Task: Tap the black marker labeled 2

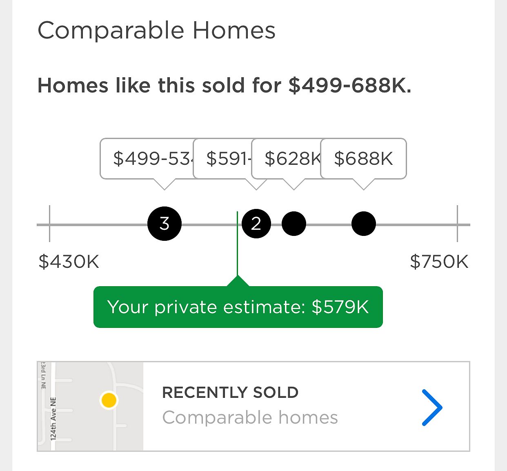Action: coord(256,224)
